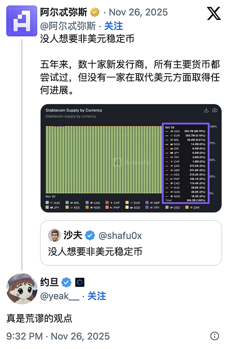Toggle the ZAR legend entry

(192, 207)
